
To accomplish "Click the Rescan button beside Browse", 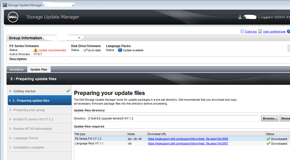I will (x=285, y=118).
